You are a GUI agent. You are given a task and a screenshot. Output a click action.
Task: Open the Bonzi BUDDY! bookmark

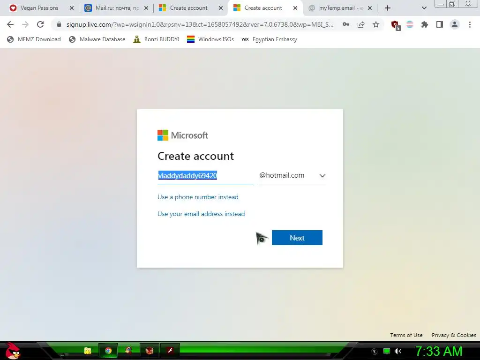pos(156,39)
